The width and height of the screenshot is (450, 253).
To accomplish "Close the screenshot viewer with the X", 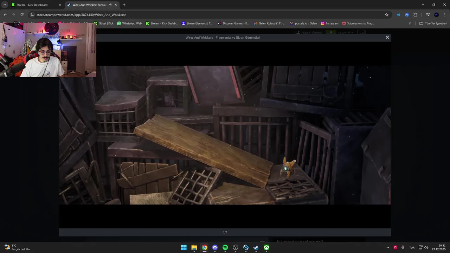I will pyautogui.click(x=387, y=37).
